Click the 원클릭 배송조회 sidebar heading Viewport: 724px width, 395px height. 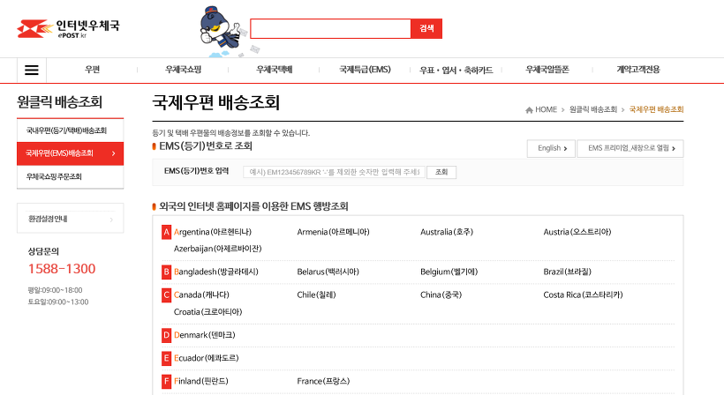(59, 102)
